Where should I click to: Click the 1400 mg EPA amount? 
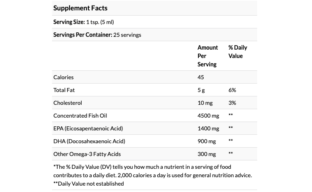[208, 128]
